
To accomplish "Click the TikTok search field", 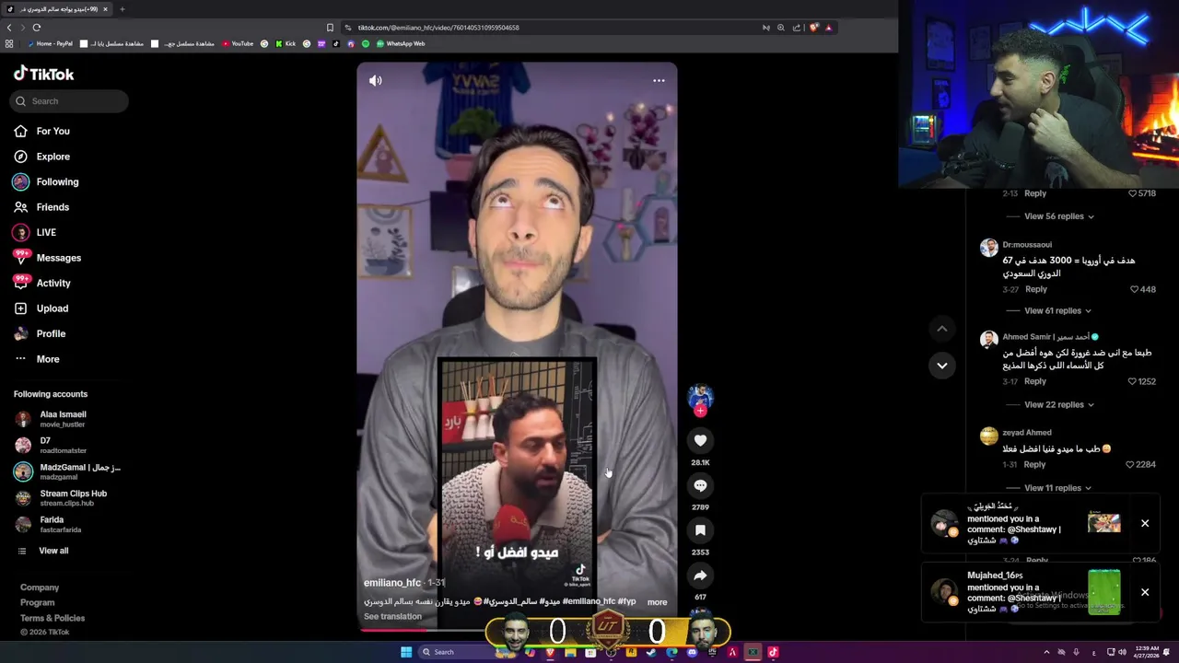I will coord(69,101).
